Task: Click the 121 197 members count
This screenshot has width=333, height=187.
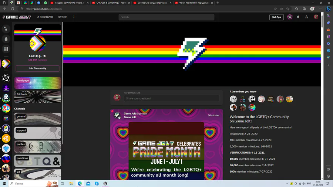Action: click(x=38, y=60)
